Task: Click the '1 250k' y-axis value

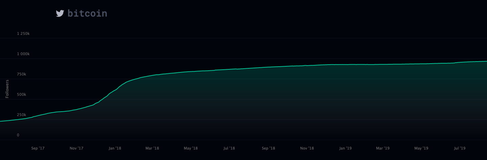Action: pos(24,34)
